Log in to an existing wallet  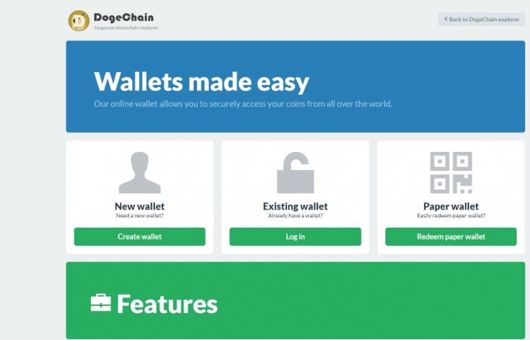click(x=295, y=236)
